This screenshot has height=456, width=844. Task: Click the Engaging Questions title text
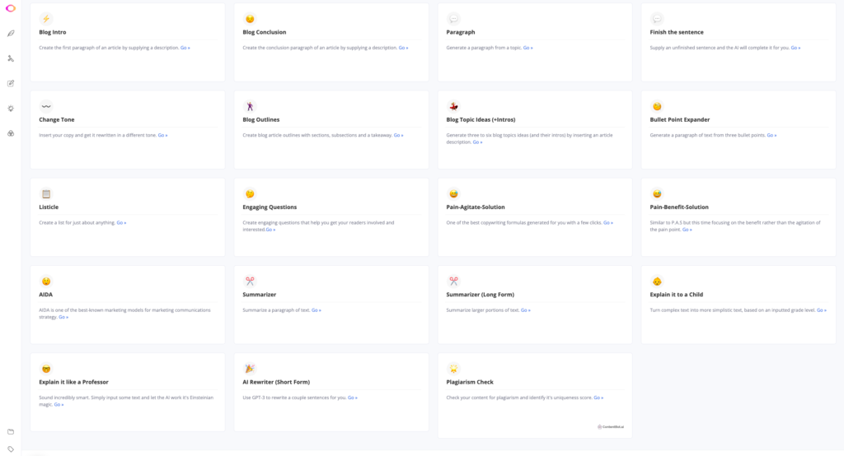click(x=270, y=207)
